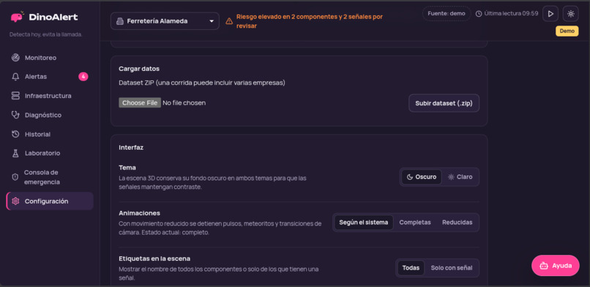This screenshot has height=287, width=590.
Task: Click the Dataset ZIP description text
Action: coord(202,83)
